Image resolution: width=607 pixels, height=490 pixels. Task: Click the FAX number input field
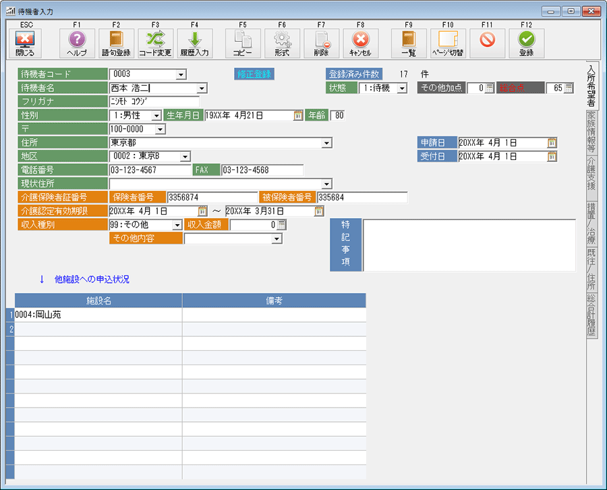click(262, 170)
